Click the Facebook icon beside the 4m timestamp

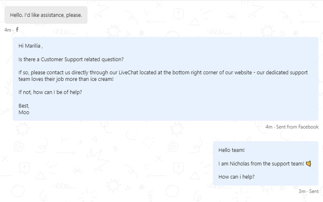(x=17, y=30)
